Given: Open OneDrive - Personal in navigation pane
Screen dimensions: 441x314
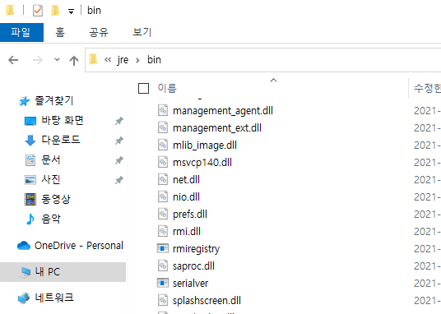Looking at the screenshot, I should point(79,246).
